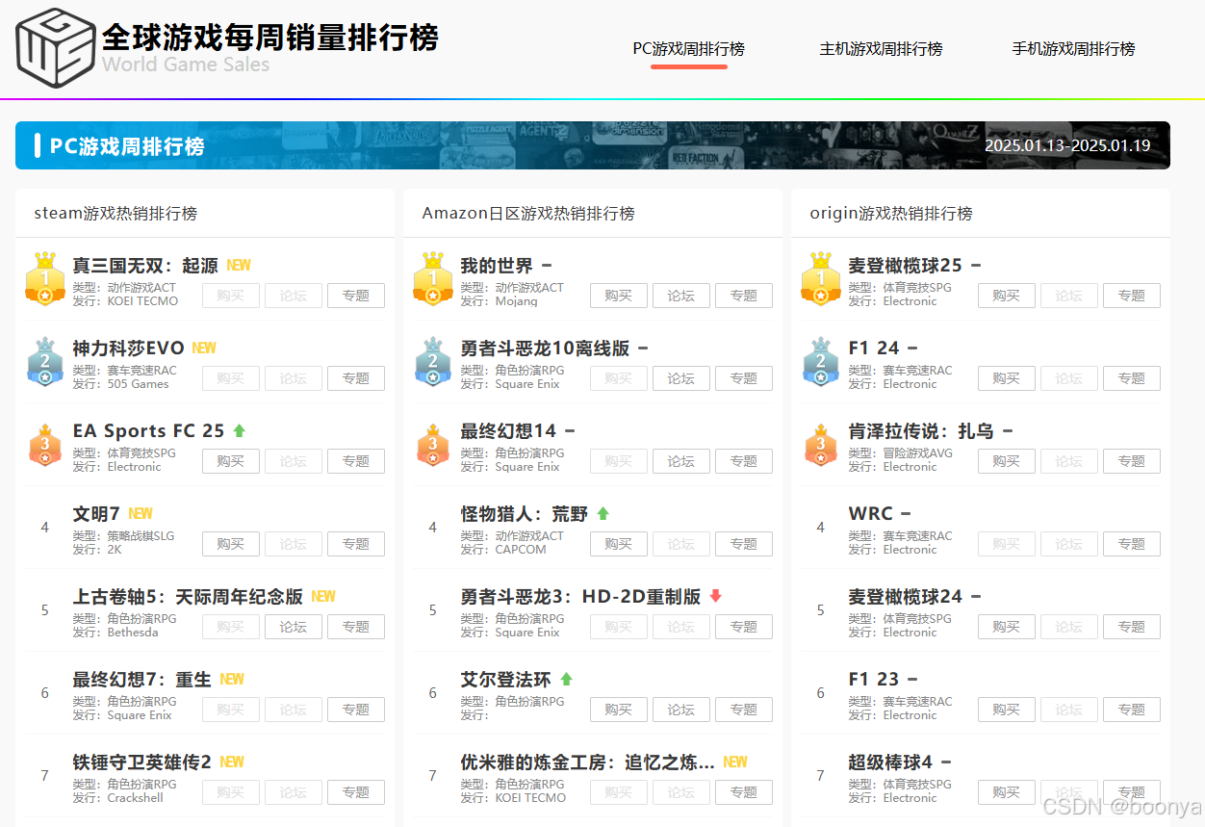Open the 怪物猎人：荒野 game title
Image resolution: width=1205 pixels, height=827 pixels.
pyautogui.click(x=524, y=514)
